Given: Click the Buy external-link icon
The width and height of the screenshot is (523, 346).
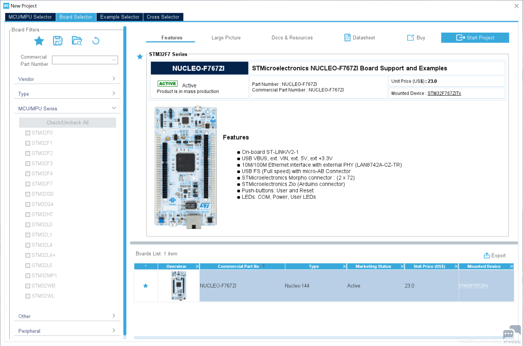Looking at the screenshot, I should [410, 37].
